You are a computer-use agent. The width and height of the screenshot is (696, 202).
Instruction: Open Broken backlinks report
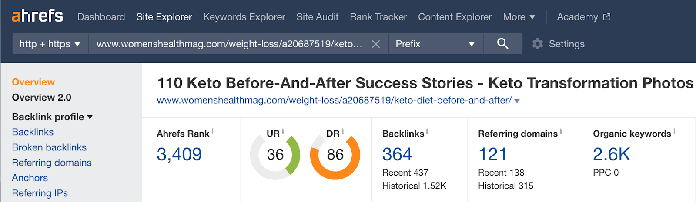pyautogui.click(x=49, y=147)
